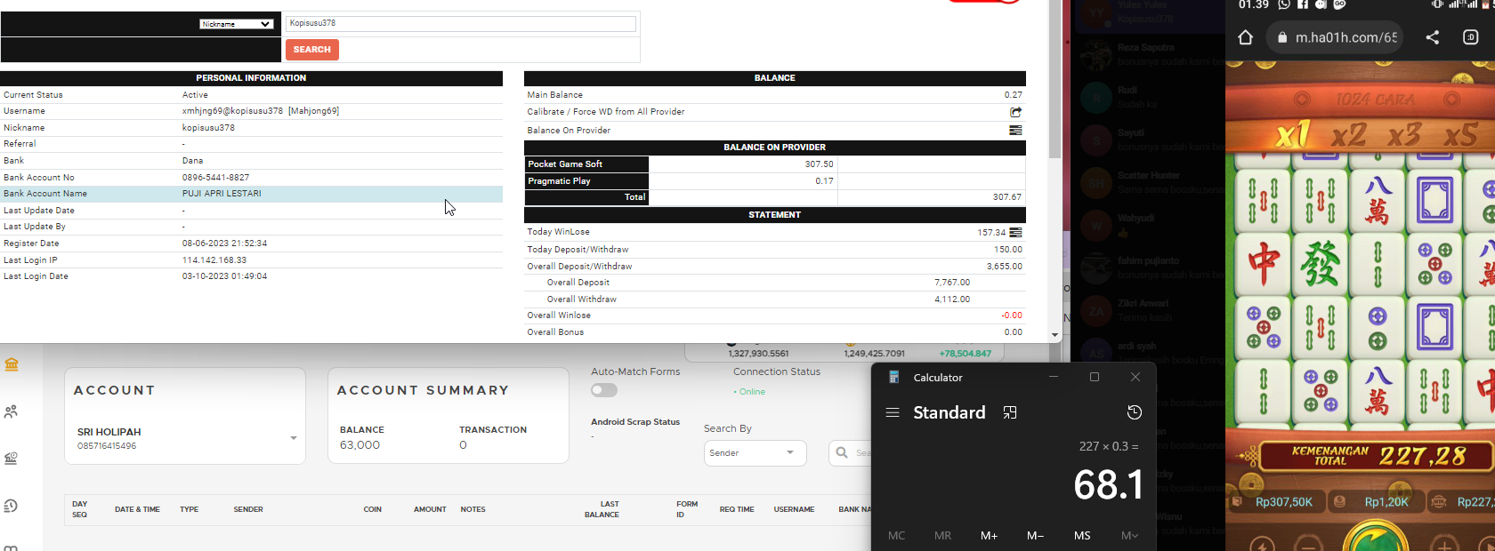Click the Calibrate / Force WD share icon
This screenshot has height=551, width=1495.
(x=1015, y=112)
